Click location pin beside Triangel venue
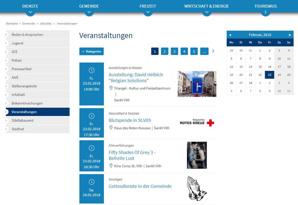This screenshot has height=205, width=298. 111,88
